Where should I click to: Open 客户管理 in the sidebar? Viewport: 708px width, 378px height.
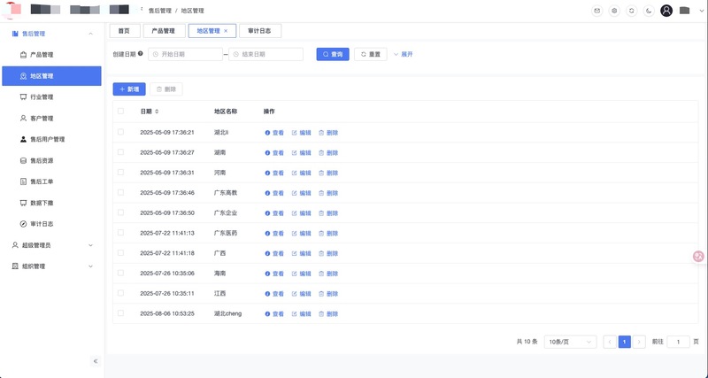click(x=42, y=118)
